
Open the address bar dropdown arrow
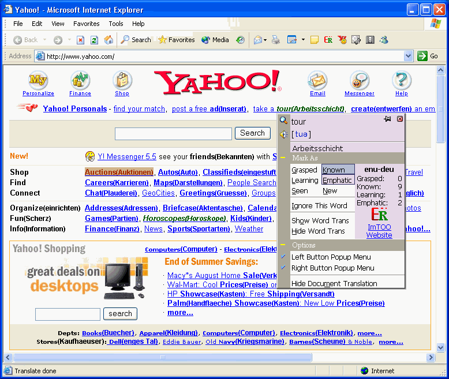coord(409,56)
